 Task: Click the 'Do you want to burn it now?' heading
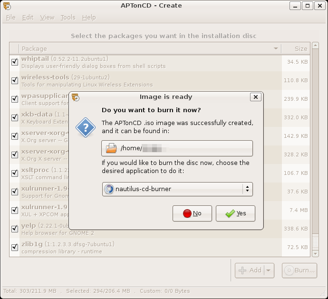point(151,110)
